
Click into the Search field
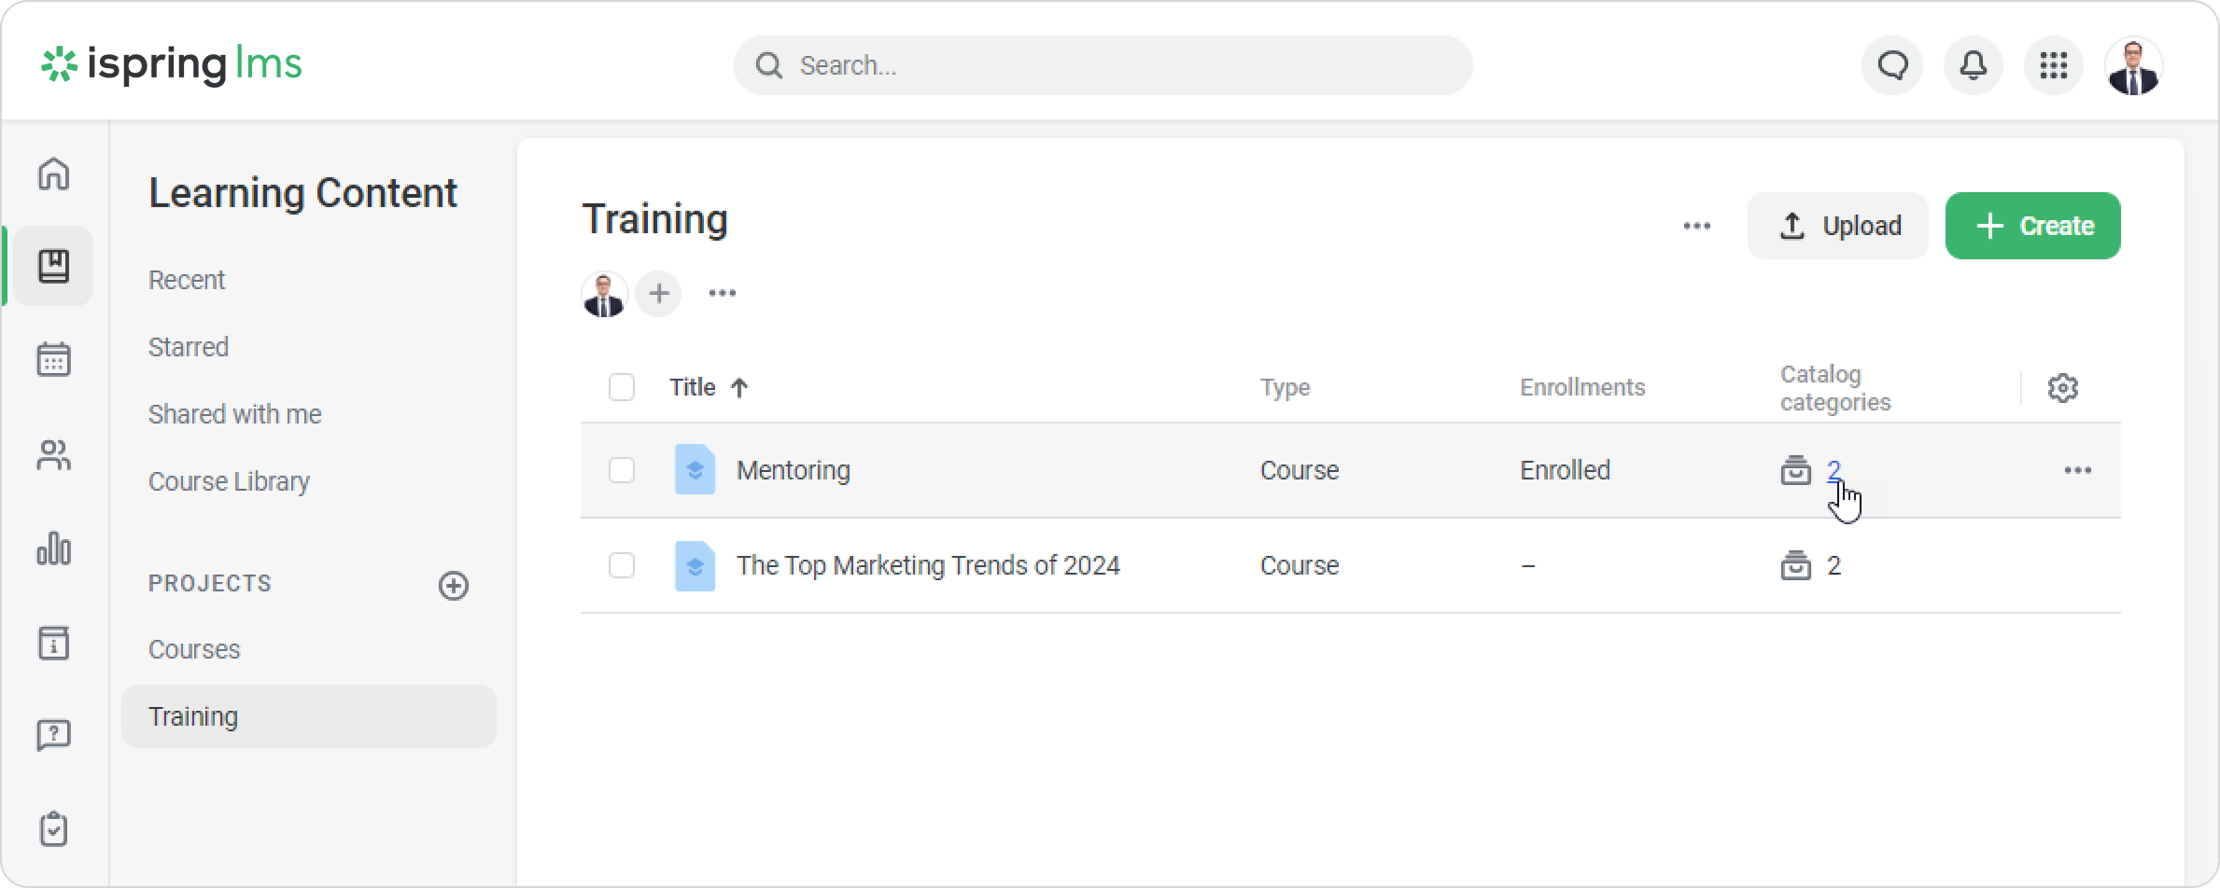(x=1102, y=65)
